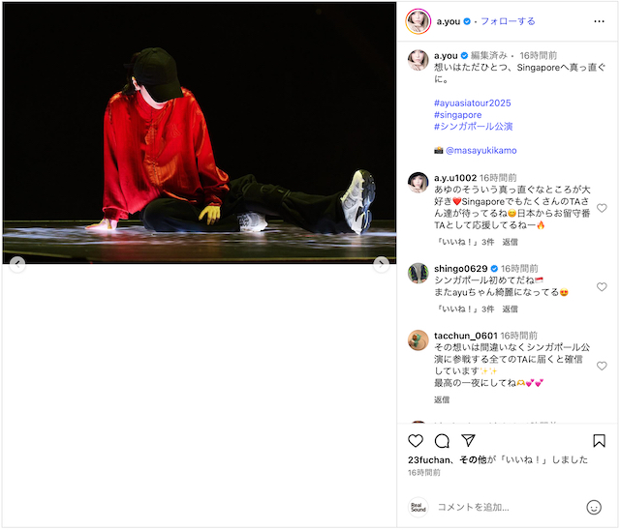Click the comment input field

click(508, 507)
